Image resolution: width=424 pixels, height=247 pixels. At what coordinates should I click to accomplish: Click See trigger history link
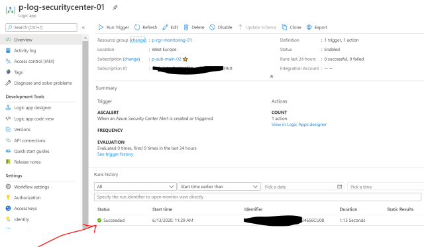point(115,154)
